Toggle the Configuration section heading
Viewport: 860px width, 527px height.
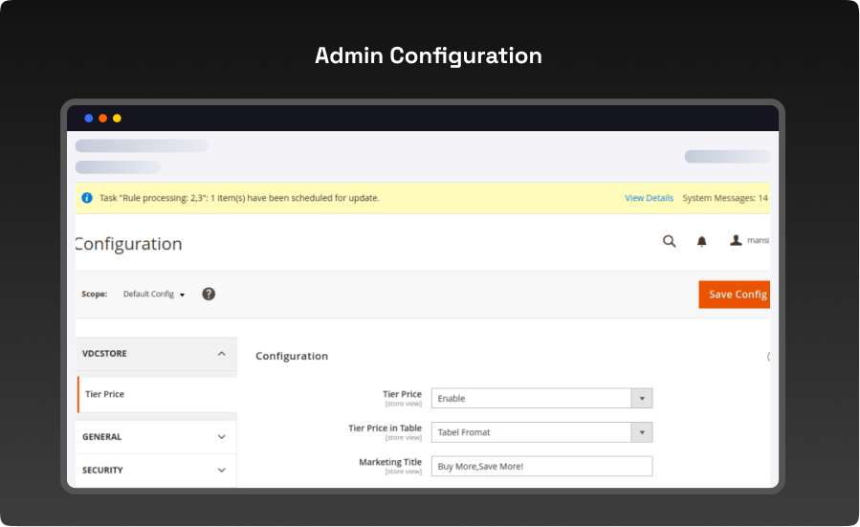point(292,356)
